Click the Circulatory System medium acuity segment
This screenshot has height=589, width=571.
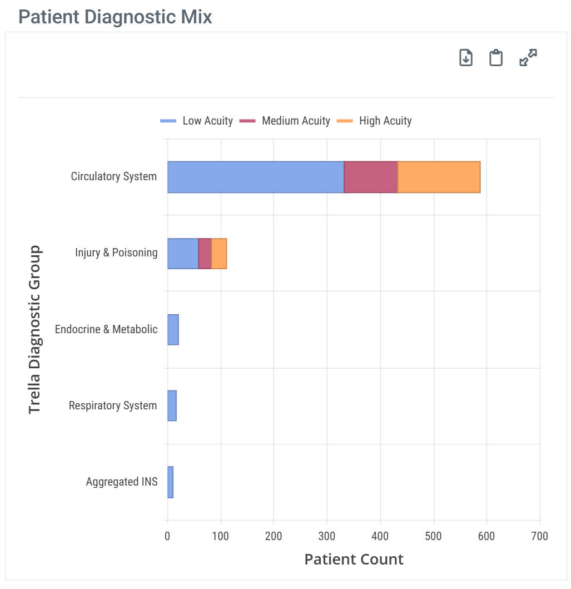(371, 177)
